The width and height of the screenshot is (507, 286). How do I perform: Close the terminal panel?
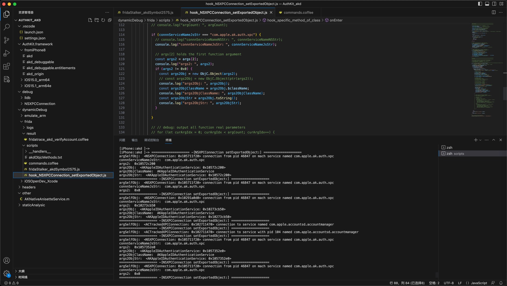click(501, 140)
